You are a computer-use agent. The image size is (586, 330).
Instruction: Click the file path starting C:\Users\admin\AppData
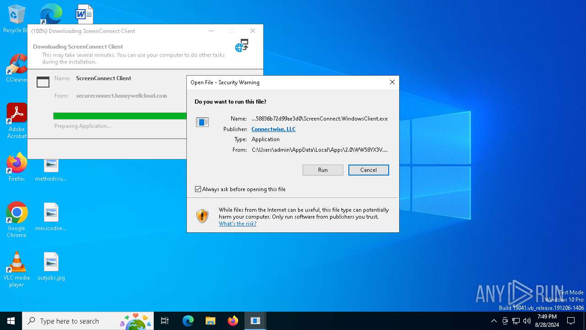(320, 150)
